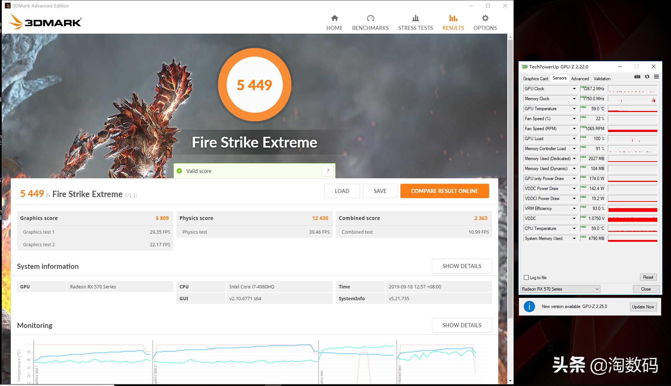The height and width of the screenshot is (386, 671).
Task: Open the 3DMark Home section
Action: tap(334, 23)
